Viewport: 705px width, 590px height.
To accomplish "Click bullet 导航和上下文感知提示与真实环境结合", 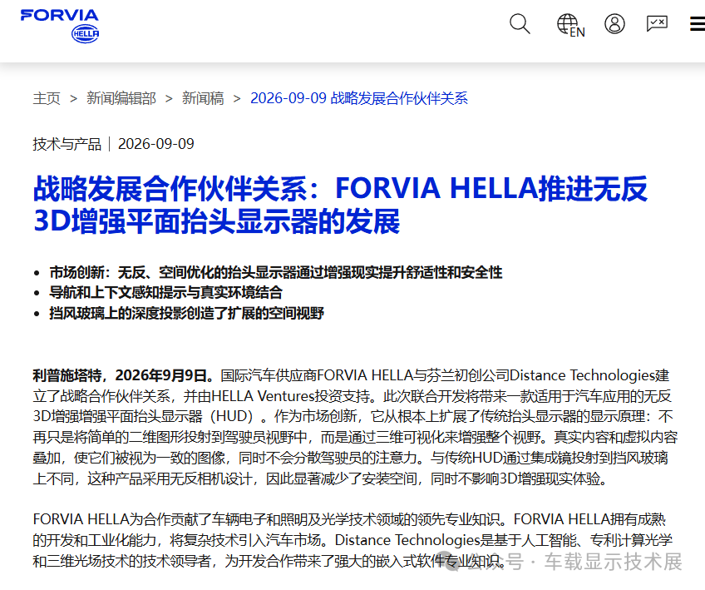I will click(x=166, y=293).
